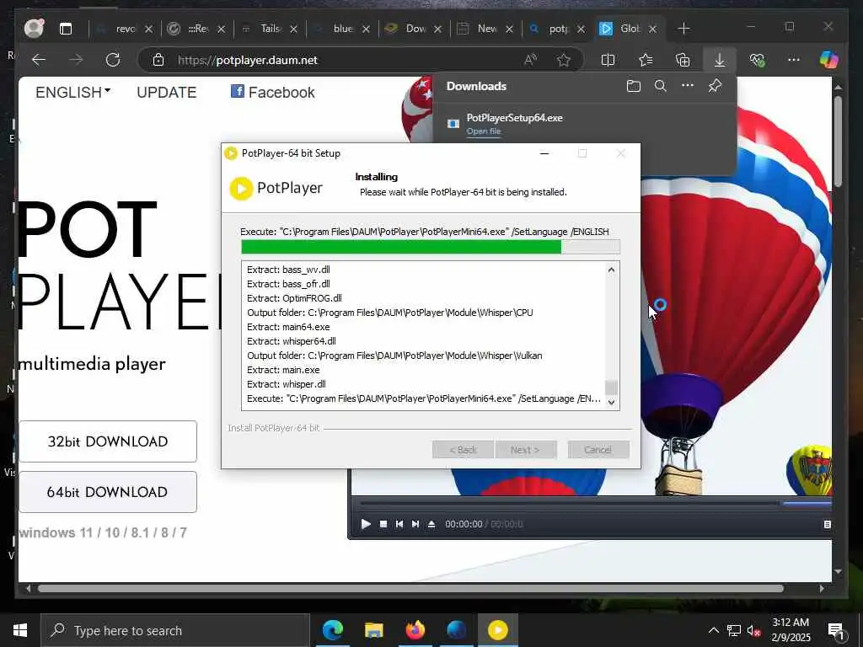This screenshot has width=863, height=647.
Task: Click the play button in the PotPlayer preview
Action: click(366, 524)
